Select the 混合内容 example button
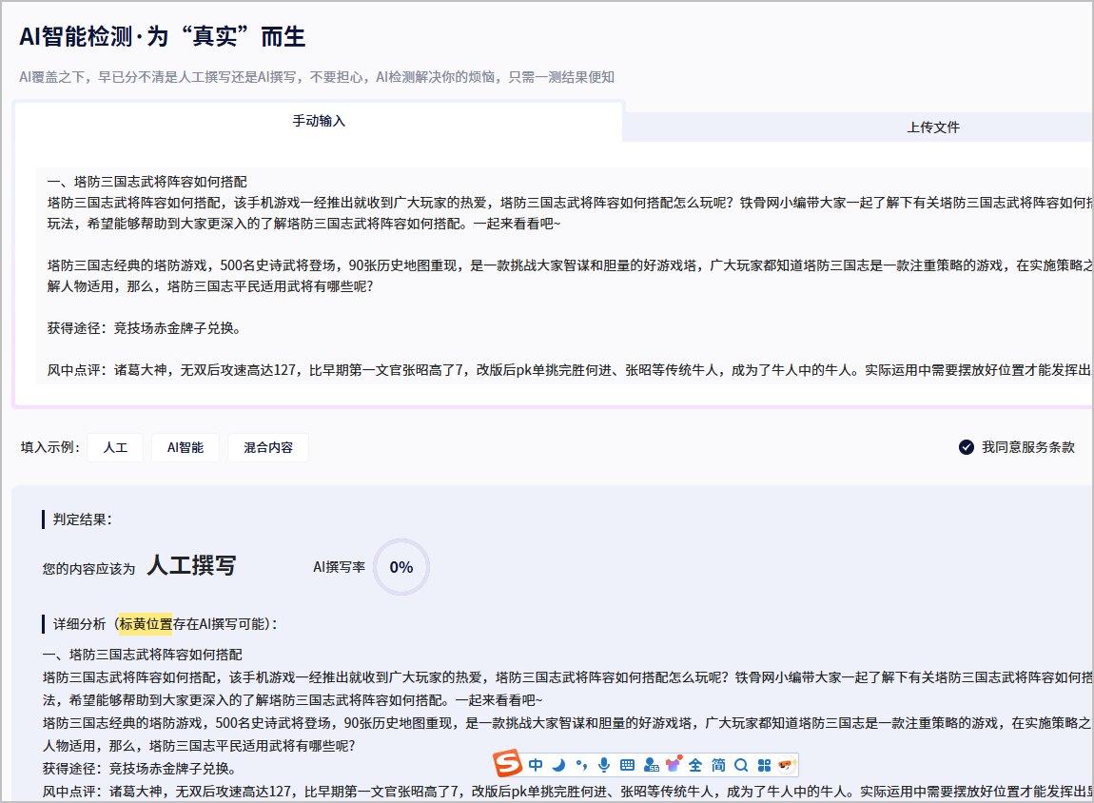The image size is (1094, 803). tap(268, 447)
